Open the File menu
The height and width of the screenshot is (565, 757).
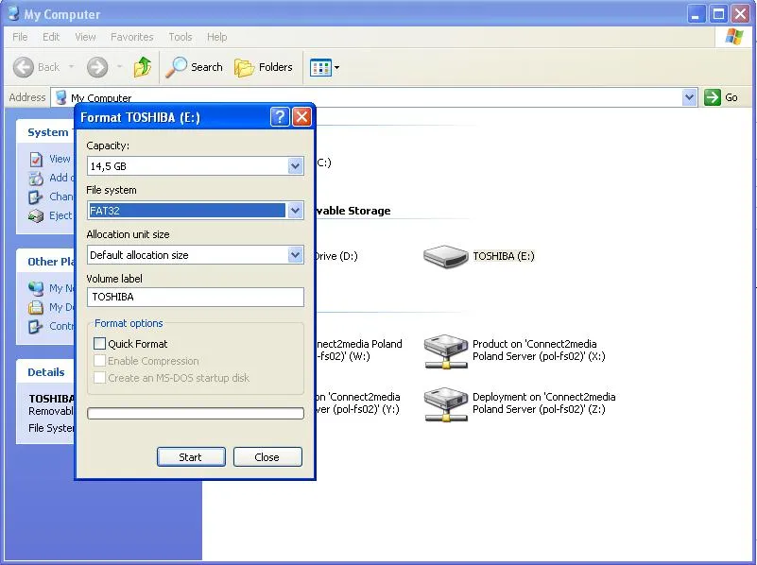point(20,37)
